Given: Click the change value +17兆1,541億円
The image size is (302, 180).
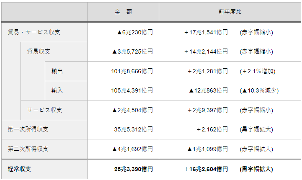Looking at the screenshot, I should coord(206,32).
